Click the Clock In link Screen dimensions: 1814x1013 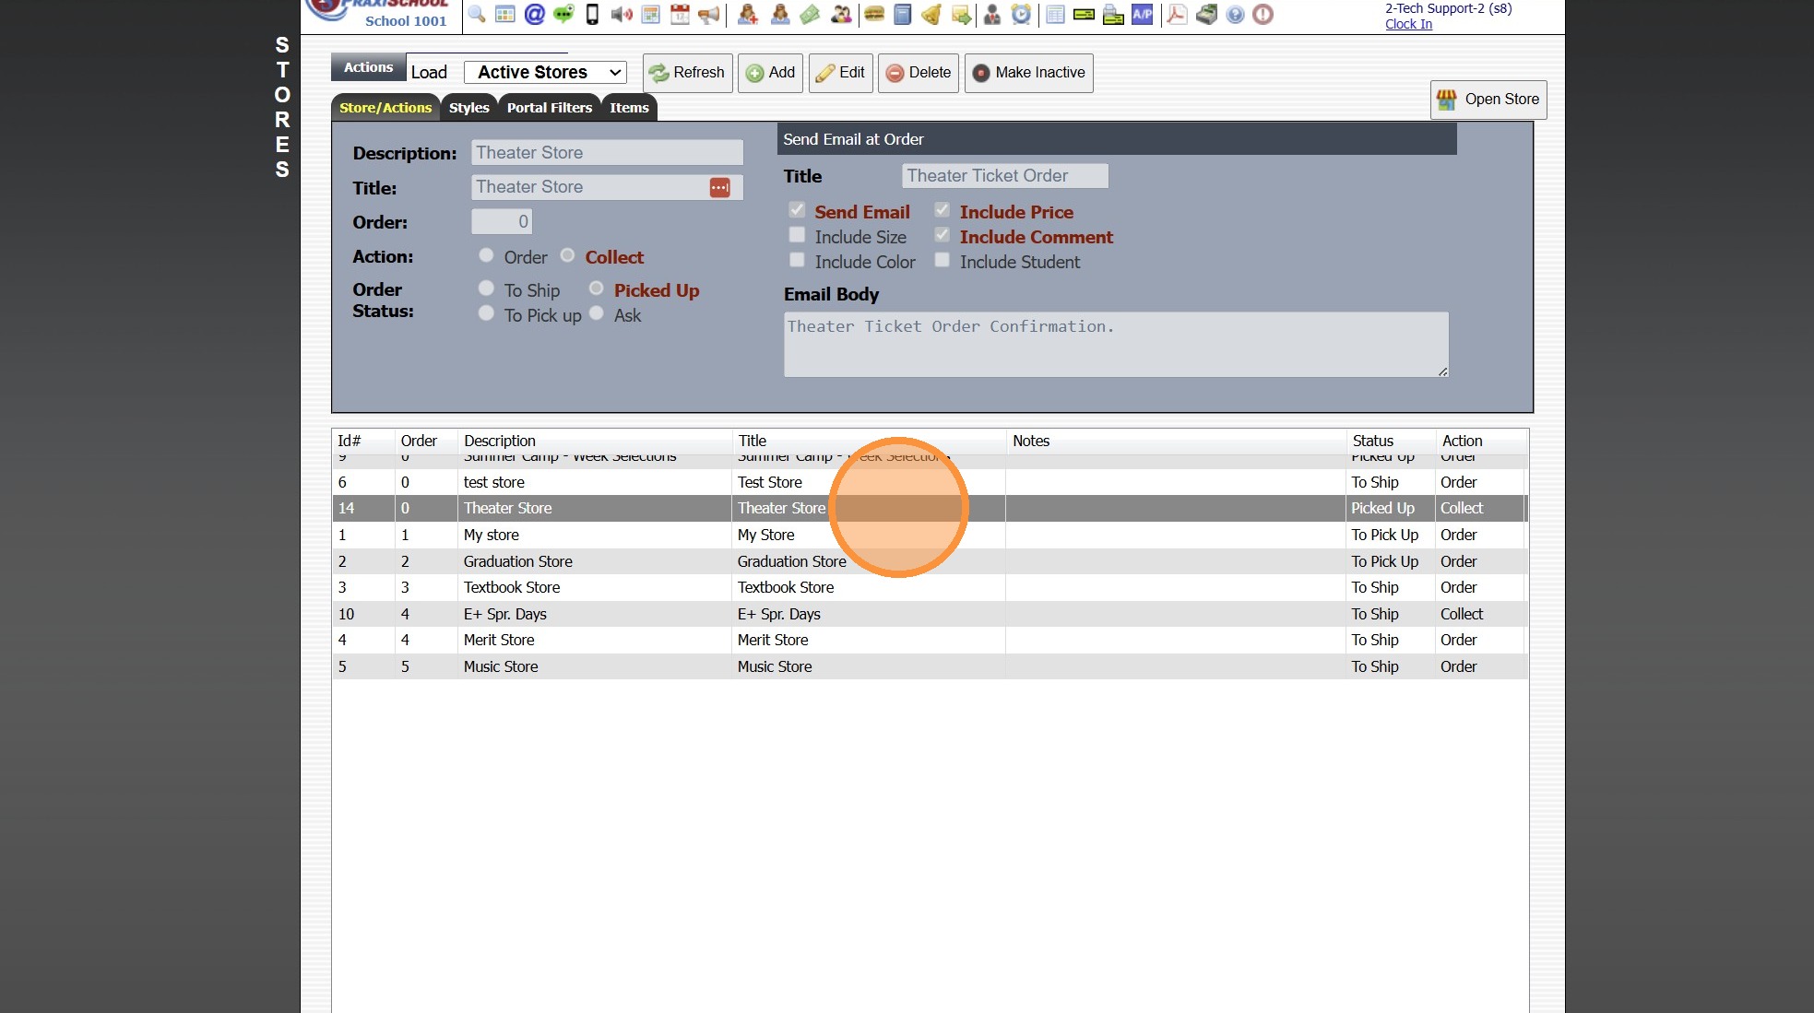1407,24
